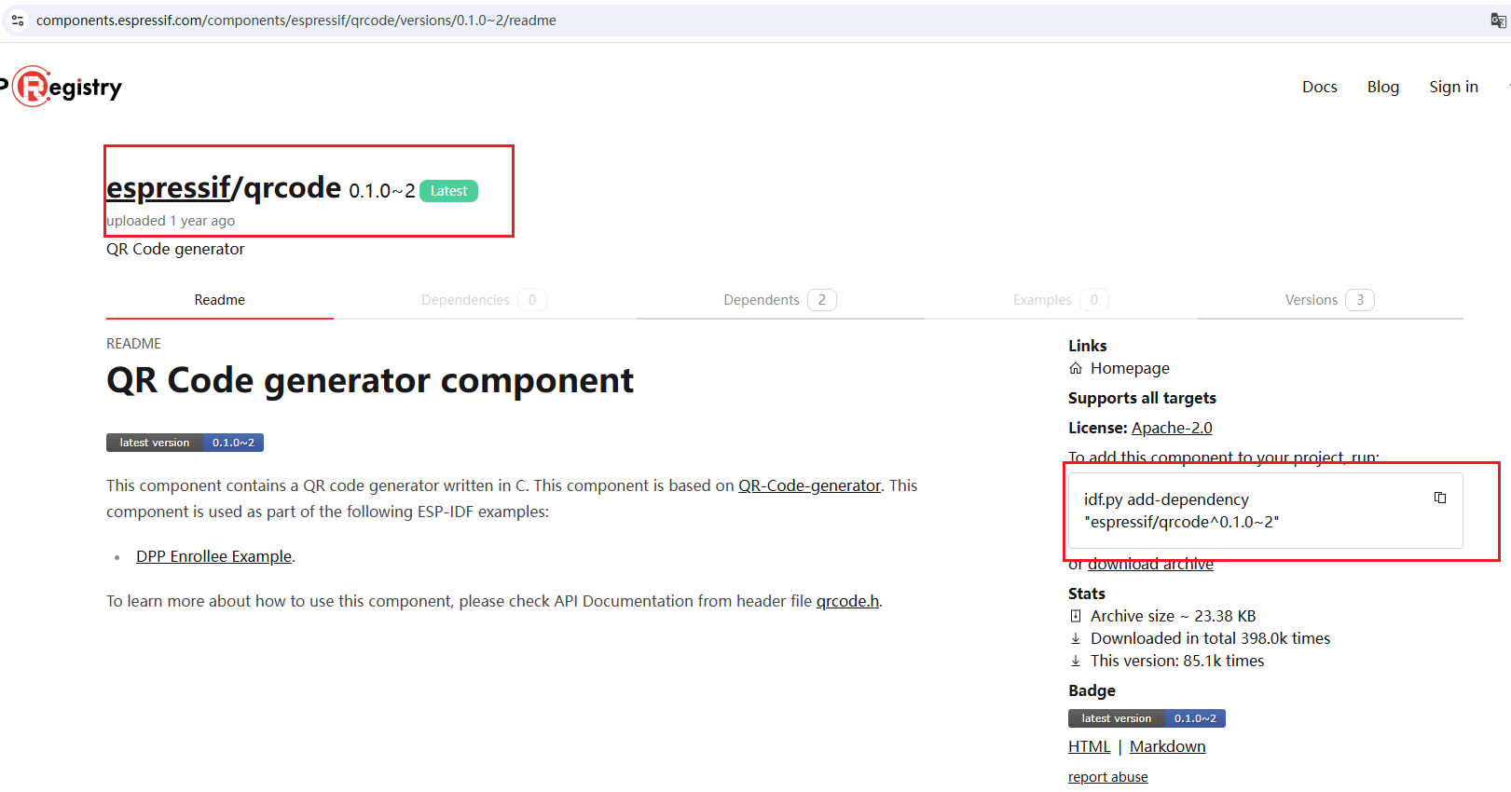The image size is (1511, 792).
Task: Copy the idf.py add-dependency command
Action: [x=1439, y=498]
